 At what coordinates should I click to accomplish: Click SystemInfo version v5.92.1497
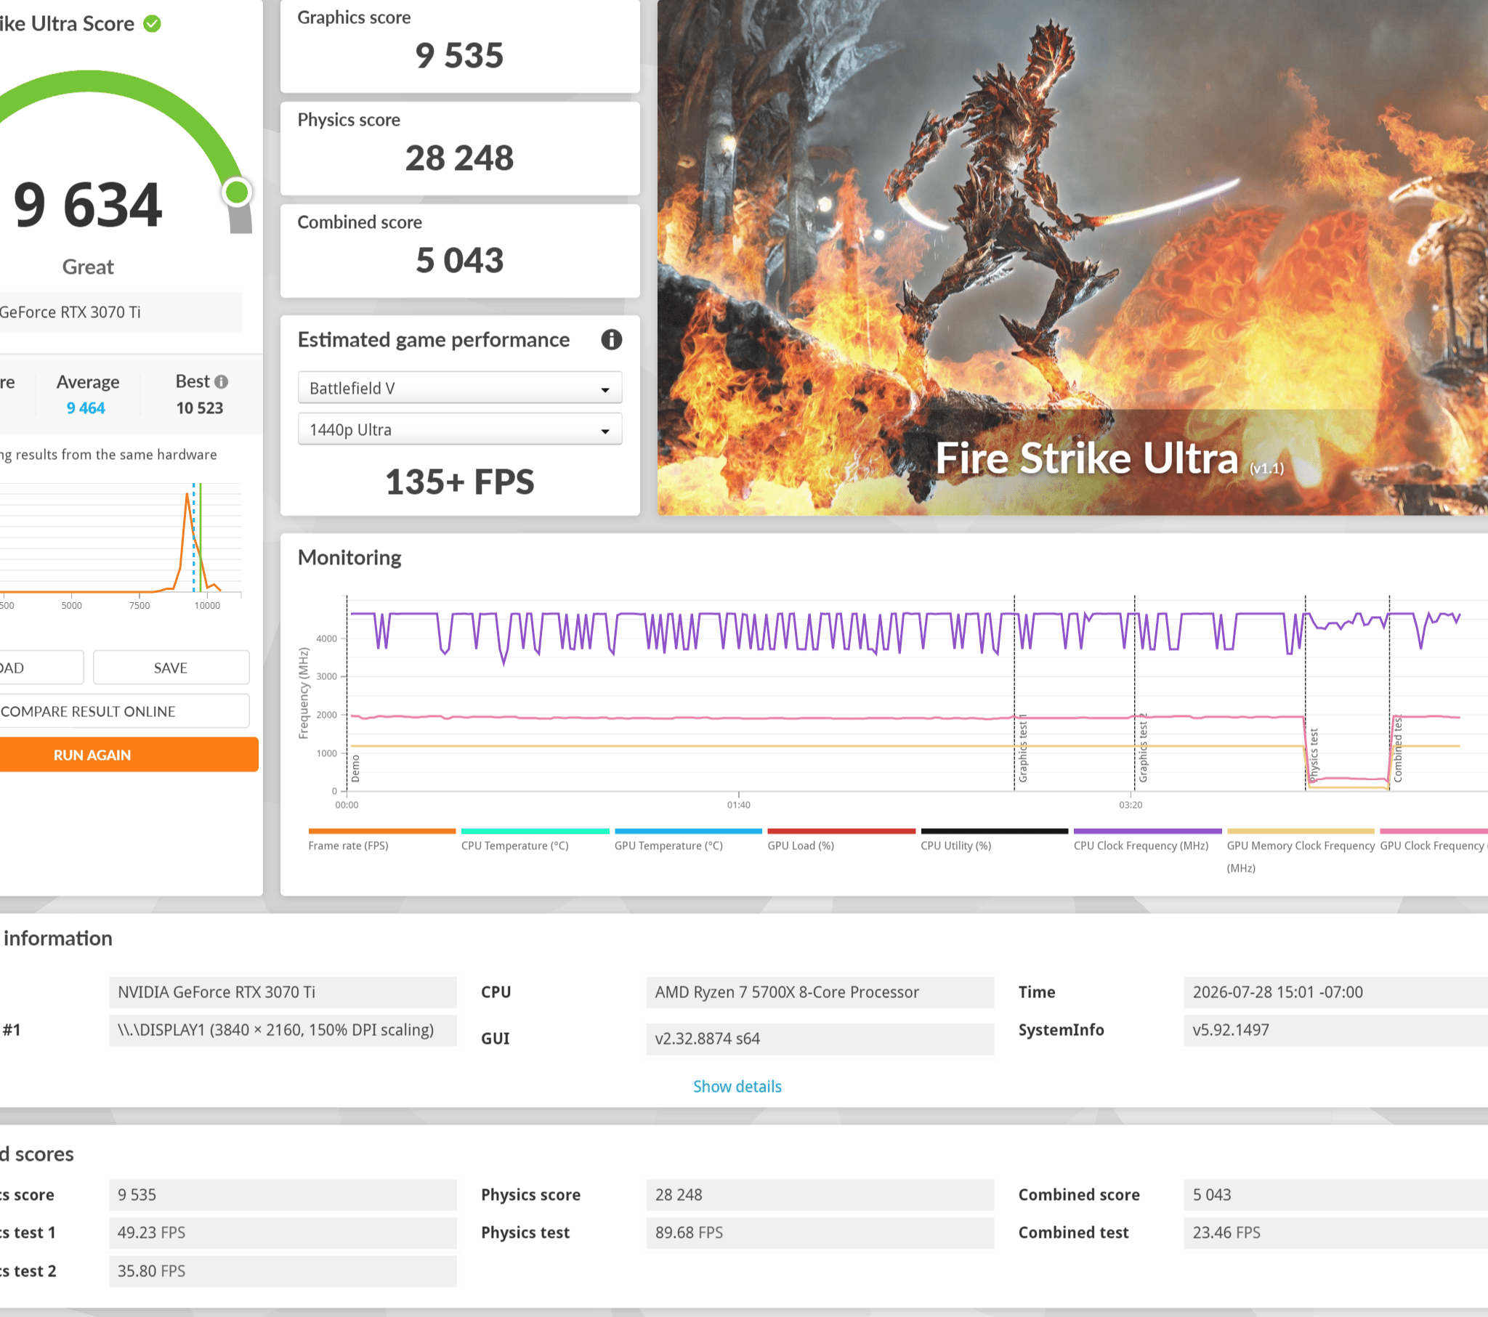tap(1335, 1029)
